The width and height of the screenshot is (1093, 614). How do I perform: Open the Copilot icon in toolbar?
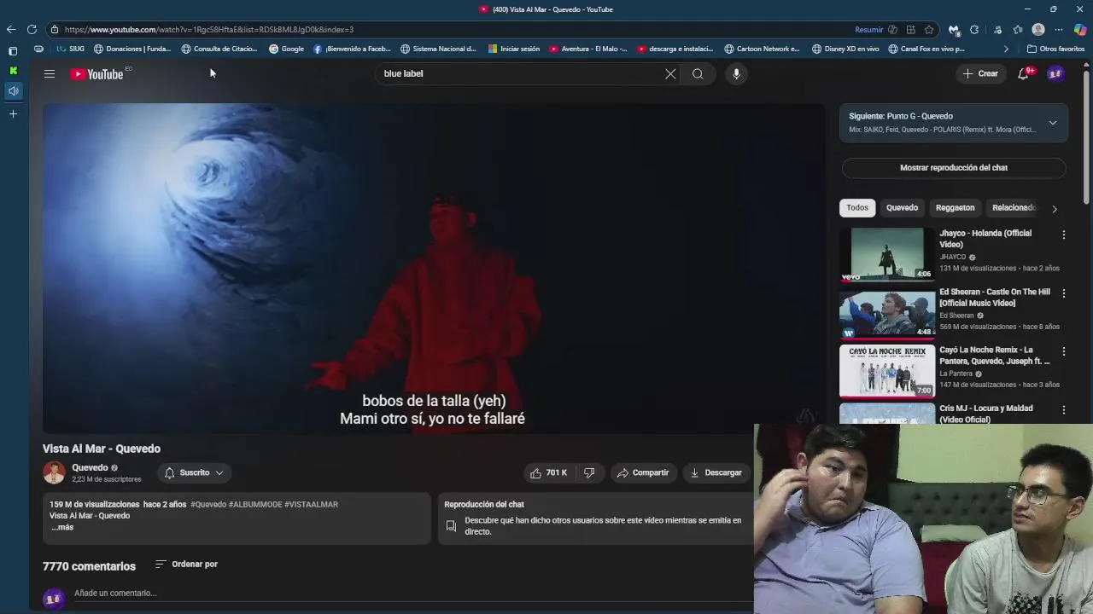(x=1080, y=30)
